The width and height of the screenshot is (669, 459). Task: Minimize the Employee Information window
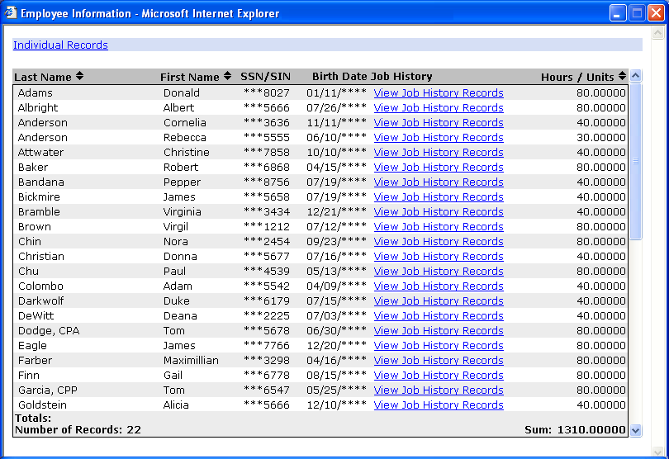coord(618,13)
